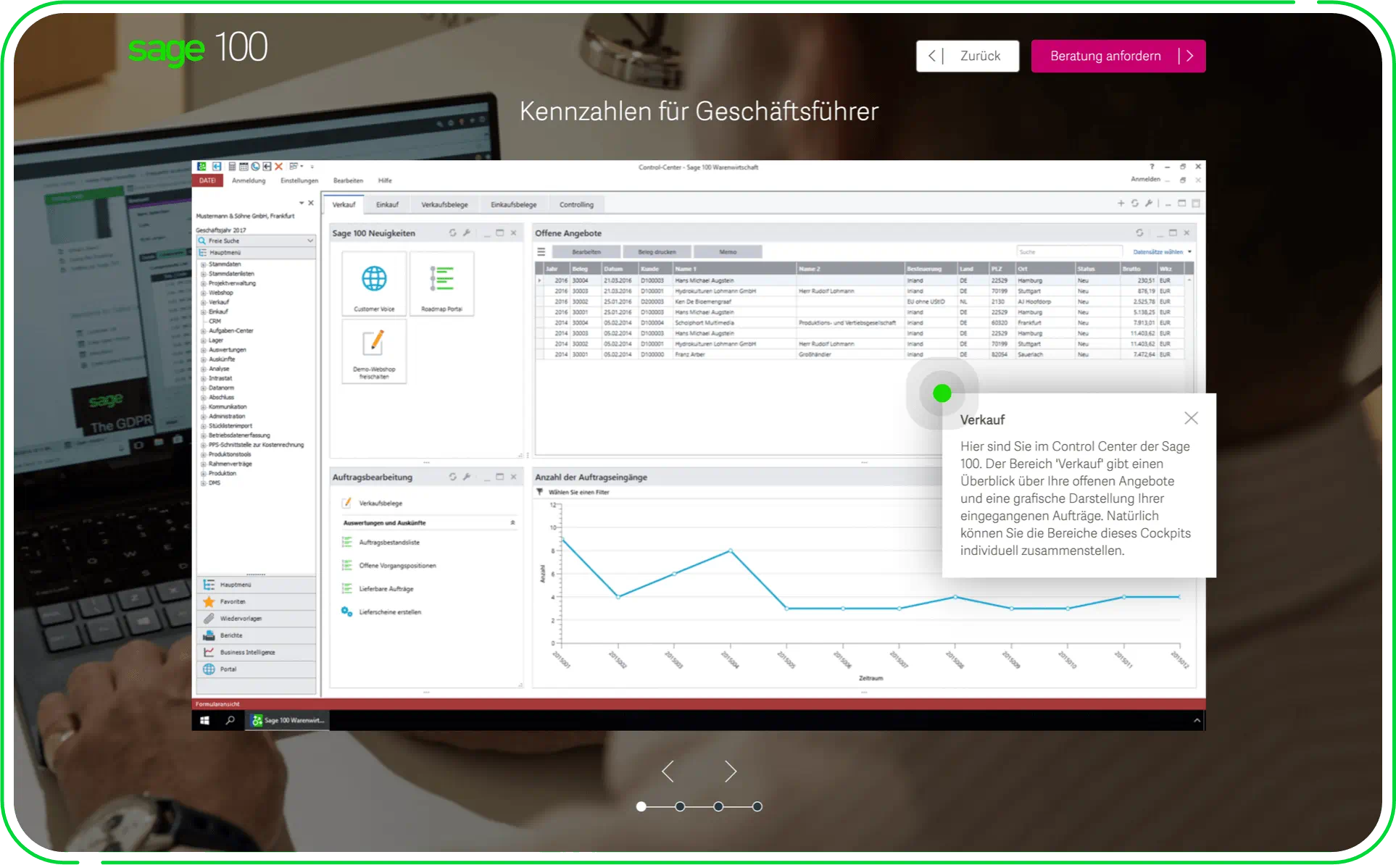Expand the Projektverwaltung tree node
This screenshot has width=1396, height=865.
204,283
